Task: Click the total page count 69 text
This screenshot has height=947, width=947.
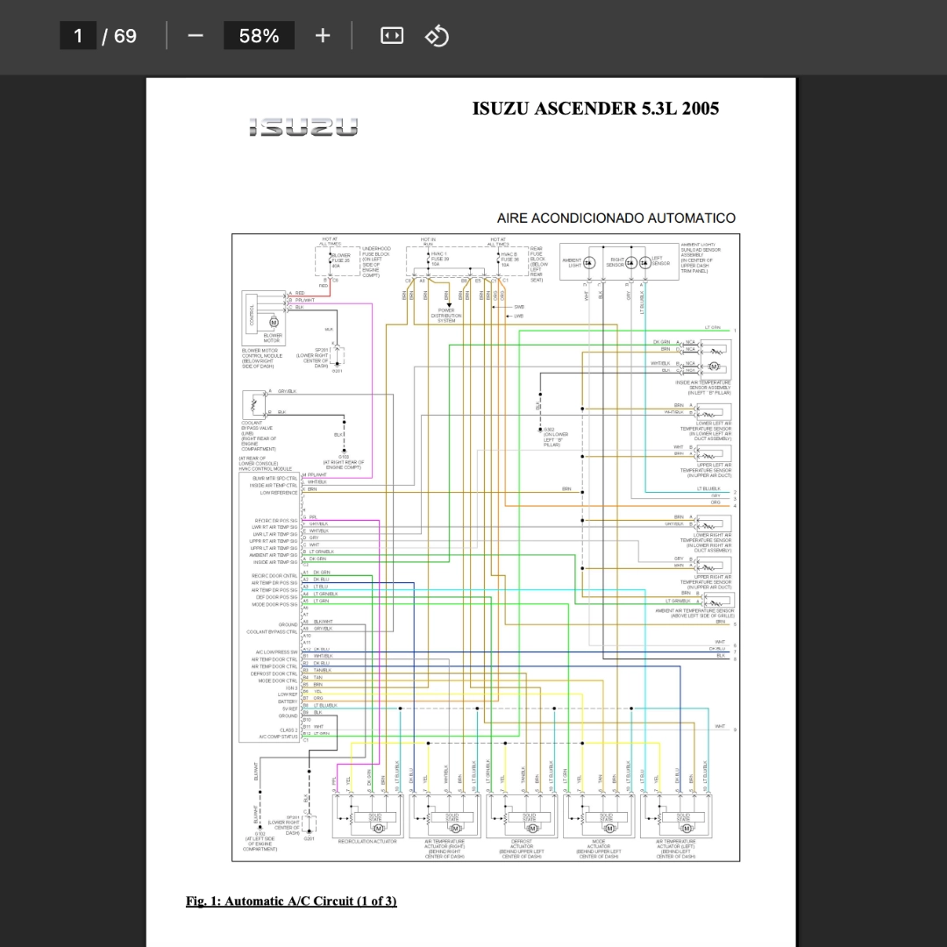Action: (x=125, y=36)
